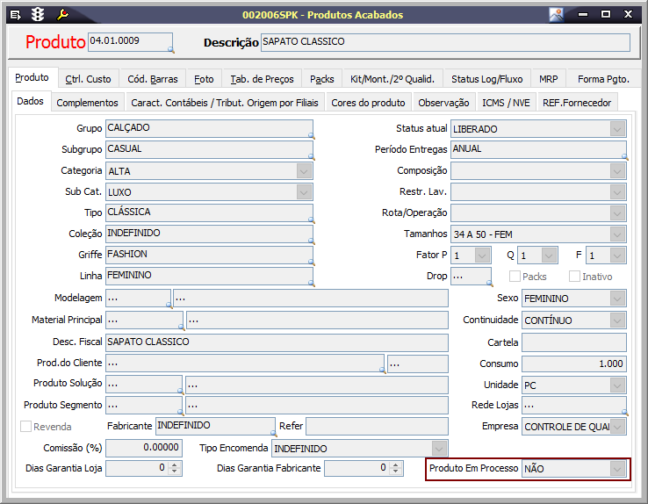
Task: Open the Tab. de Preços tab
Action: pos(262,79)
